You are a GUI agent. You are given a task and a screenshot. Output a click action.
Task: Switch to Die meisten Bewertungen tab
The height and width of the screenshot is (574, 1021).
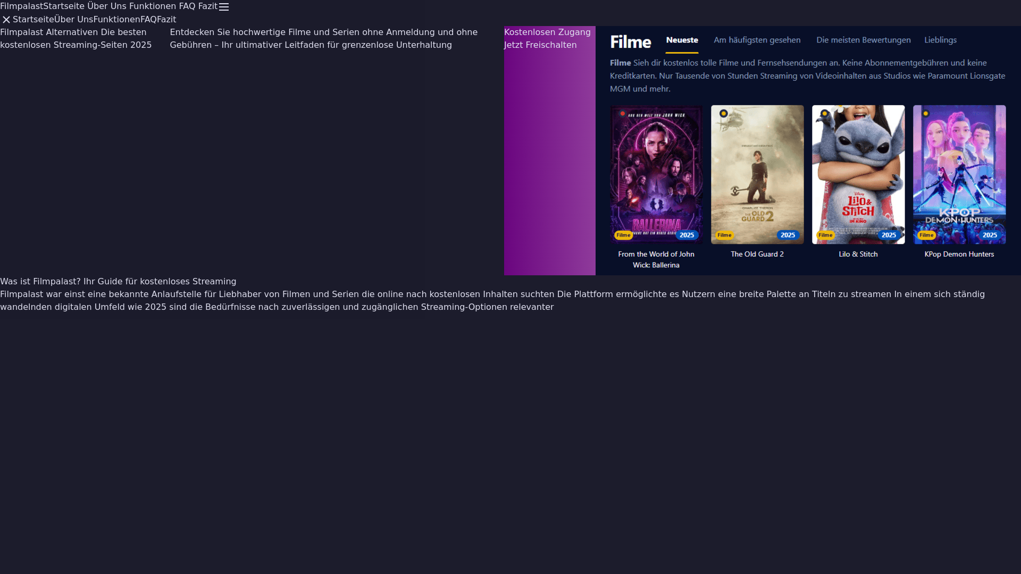[x=864, y=40]
